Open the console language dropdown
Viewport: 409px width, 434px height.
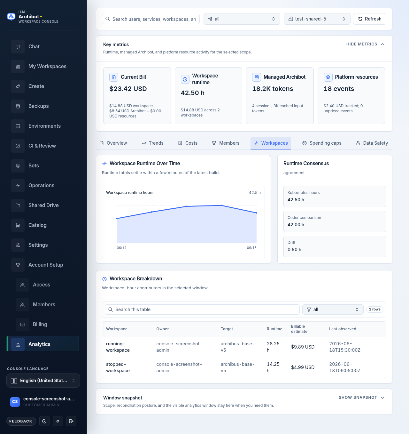click(43, 381)
